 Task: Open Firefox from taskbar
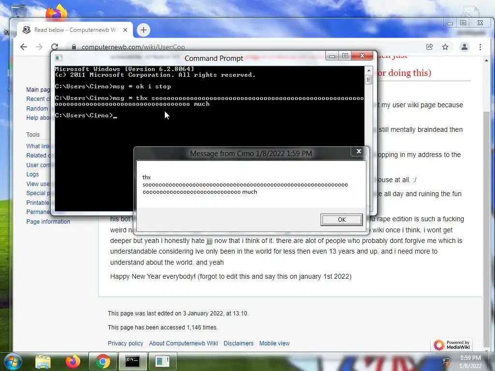[x=73, y=361]
